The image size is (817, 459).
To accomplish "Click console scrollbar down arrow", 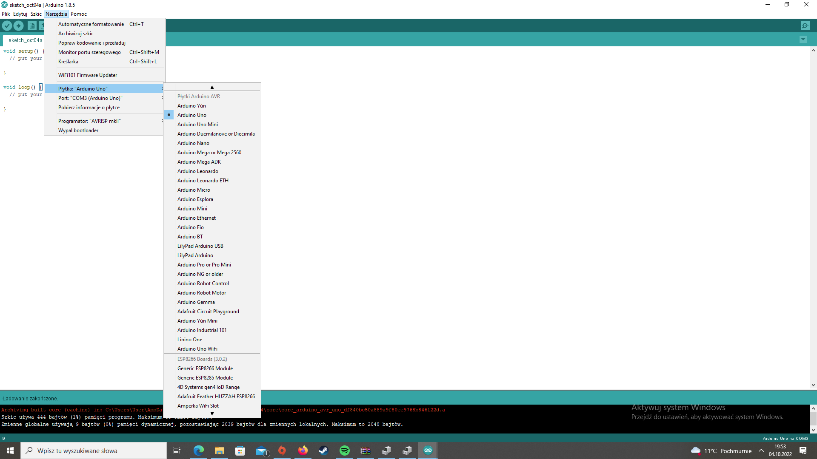I will [813, 430].
